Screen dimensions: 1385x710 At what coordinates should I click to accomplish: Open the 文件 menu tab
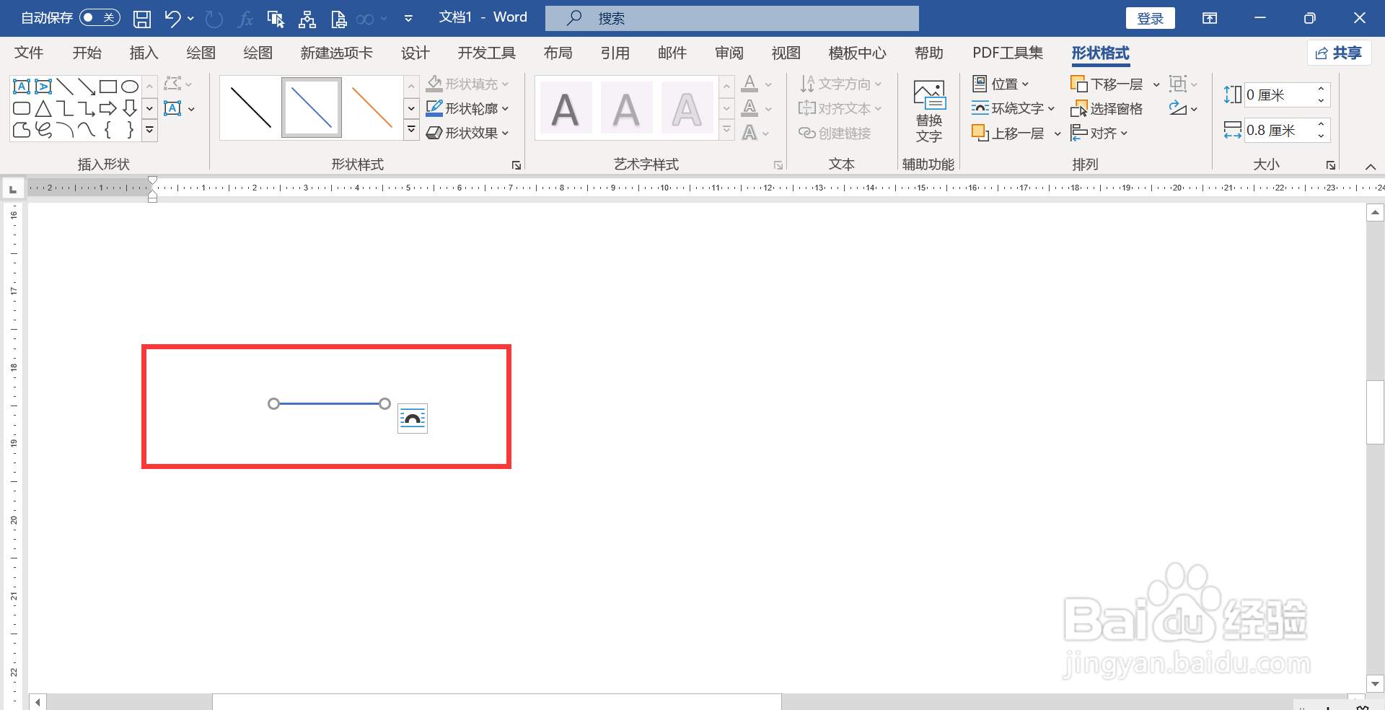(x=29, y=53)
